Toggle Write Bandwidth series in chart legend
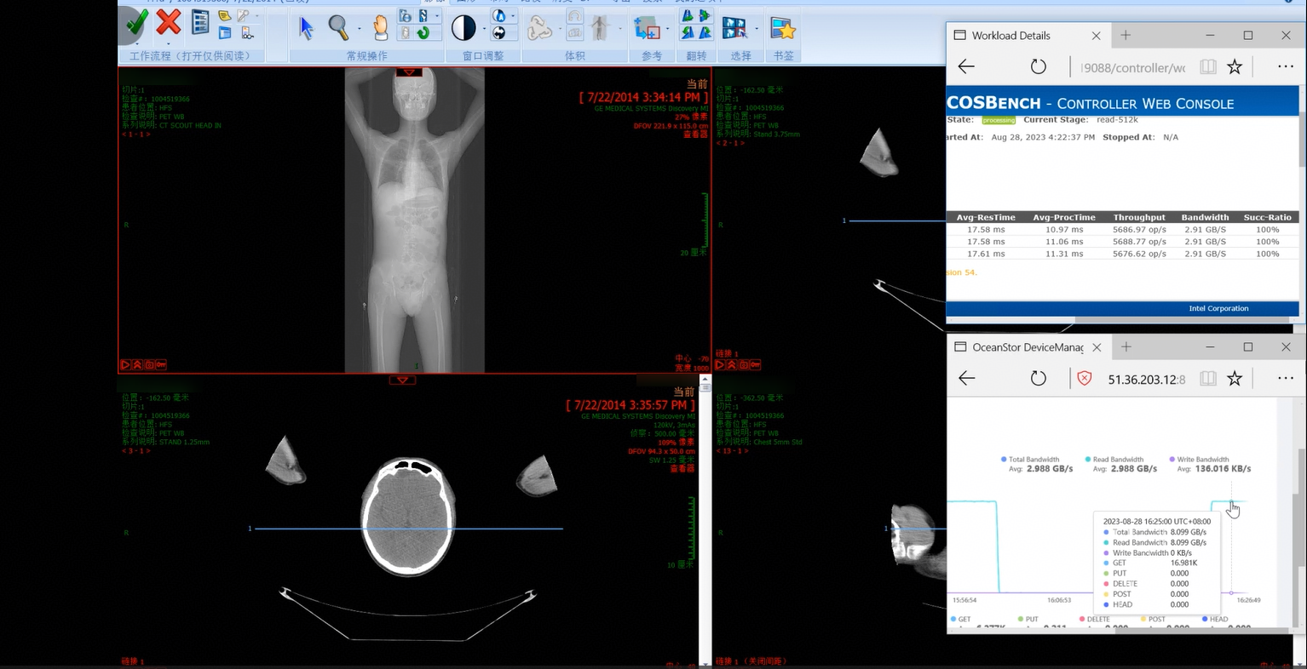1307x669 pixels. pyautogui.click(x=1200, y=460)
